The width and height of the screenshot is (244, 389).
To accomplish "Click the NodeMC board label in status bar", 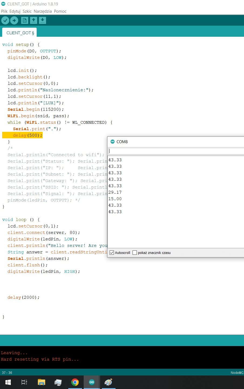I will 237,373.
